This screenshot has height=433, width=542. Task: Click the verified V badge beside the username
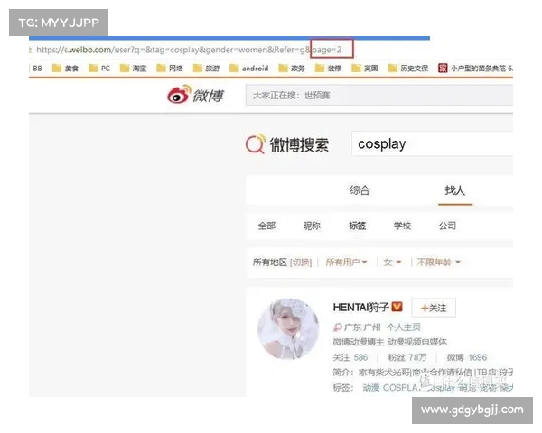click(397, 308)
